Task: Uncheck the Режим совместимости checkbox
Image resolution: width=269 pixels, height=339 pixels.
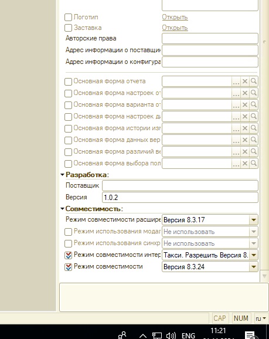Action: [x=69, y=267]
